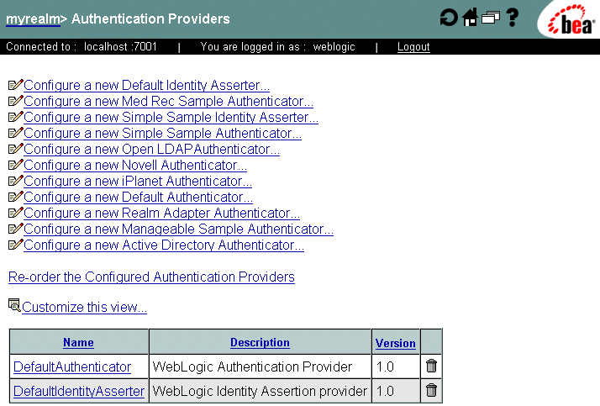
Task: Sort table by Name column header
Action: [78, 342]
